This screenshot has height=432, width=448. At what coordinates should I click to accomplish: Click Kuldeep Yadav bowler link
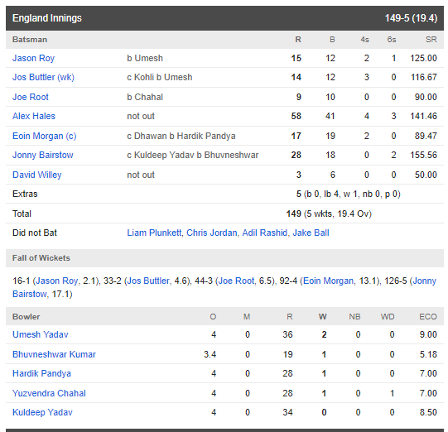42,413
